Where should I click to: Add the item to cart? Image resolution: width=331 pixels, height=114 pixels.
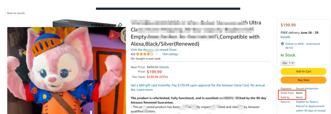pos(303,71)
